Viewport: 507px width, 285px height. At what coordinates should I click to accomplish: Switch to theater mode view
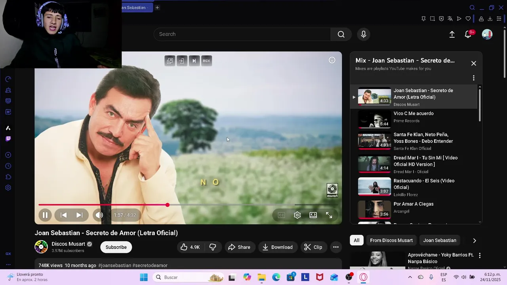point(313,215)
